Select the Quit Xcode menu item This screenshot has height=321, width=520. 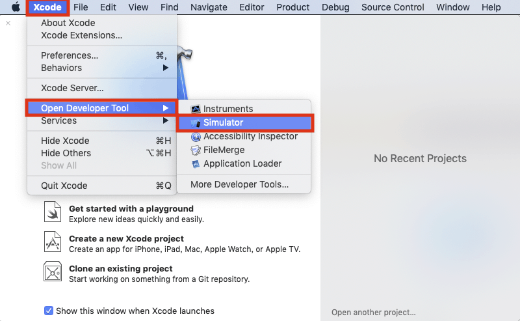coord(64,186)
